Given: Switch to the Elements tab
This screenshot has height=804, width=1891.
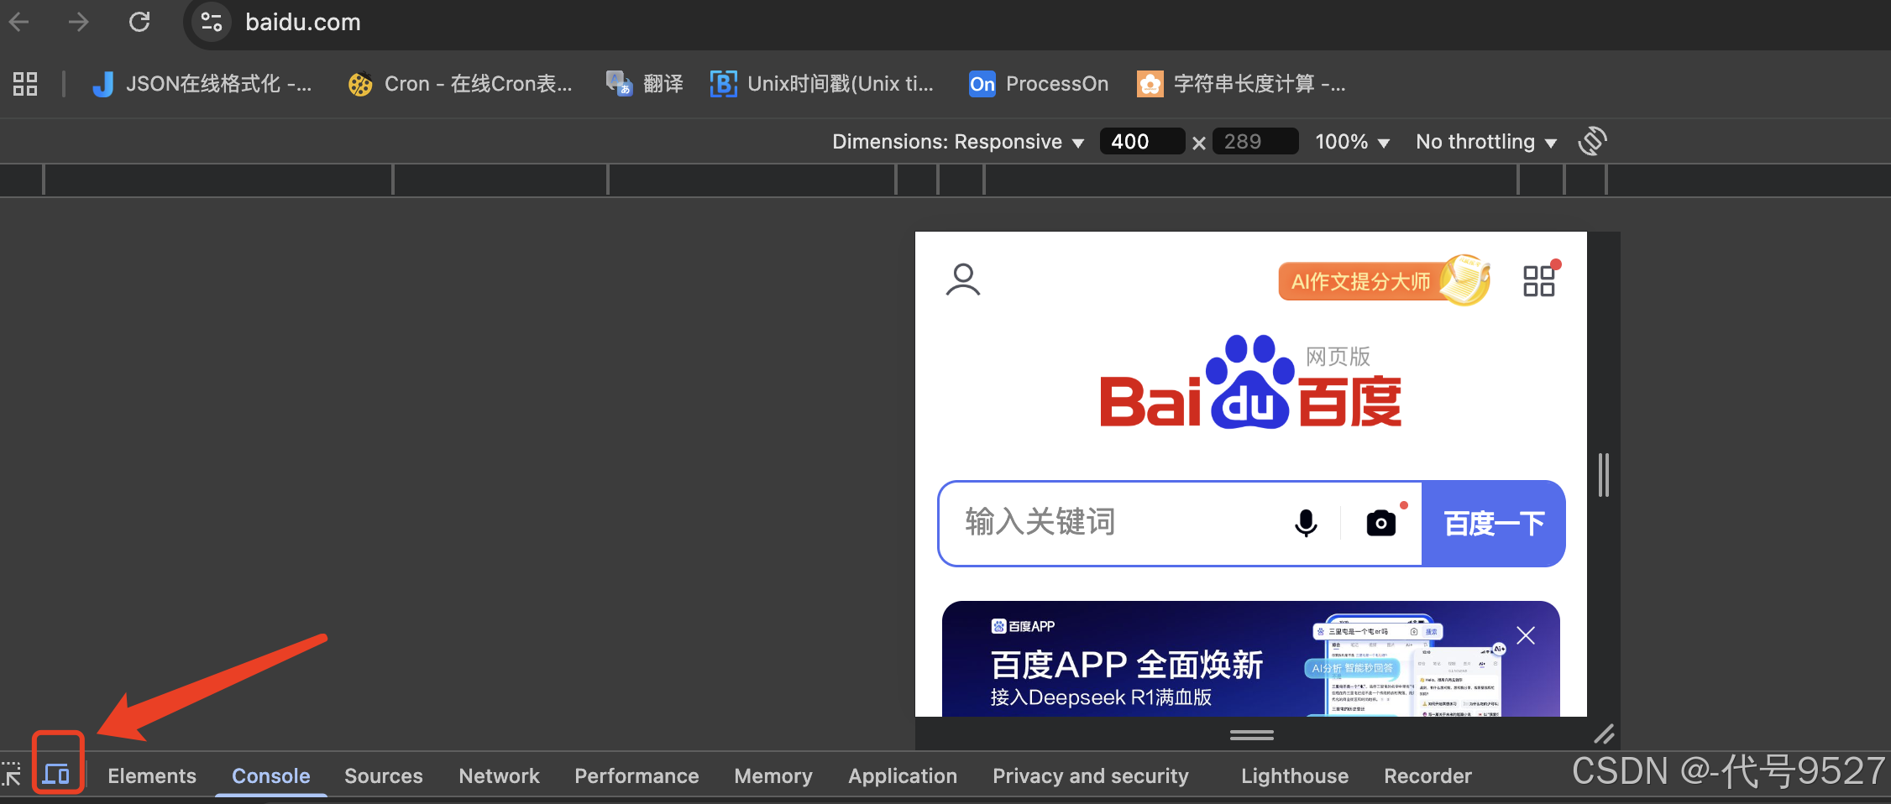Looking at the screenshot, I should (152, 776).
